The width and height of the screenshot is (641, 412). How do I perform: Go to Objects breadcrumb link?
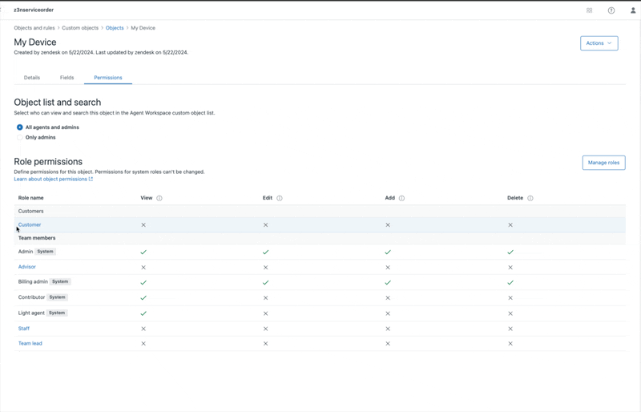(x=115, y=28)
